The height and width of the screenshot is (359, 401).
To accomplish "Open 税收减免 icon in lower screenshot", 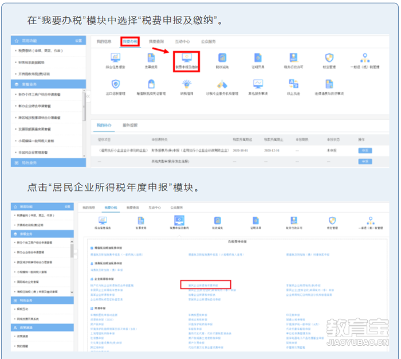I will pos(217,221).
